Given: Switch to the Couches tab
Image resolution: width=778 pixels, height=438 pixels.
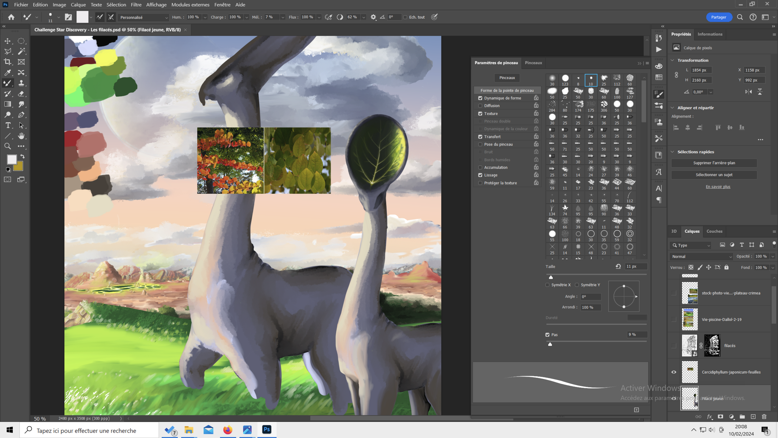Looking at the screenshot, I should (x=714, y=231).
